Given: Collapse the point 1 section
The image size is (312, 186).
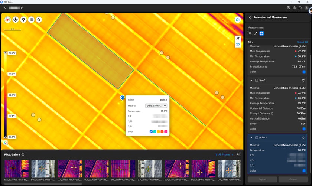Looking at the screenshot, I should click(251, 137).
